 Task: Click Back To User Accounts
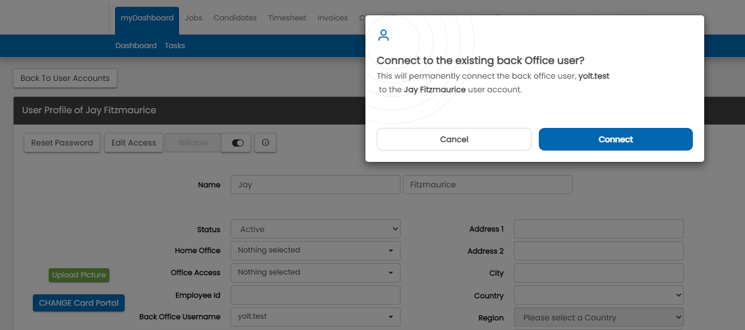[65, 78]
